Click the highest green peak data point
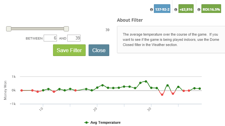 click(146, 81)
